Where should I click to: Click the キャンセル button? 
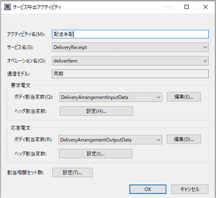pos(190,189)
